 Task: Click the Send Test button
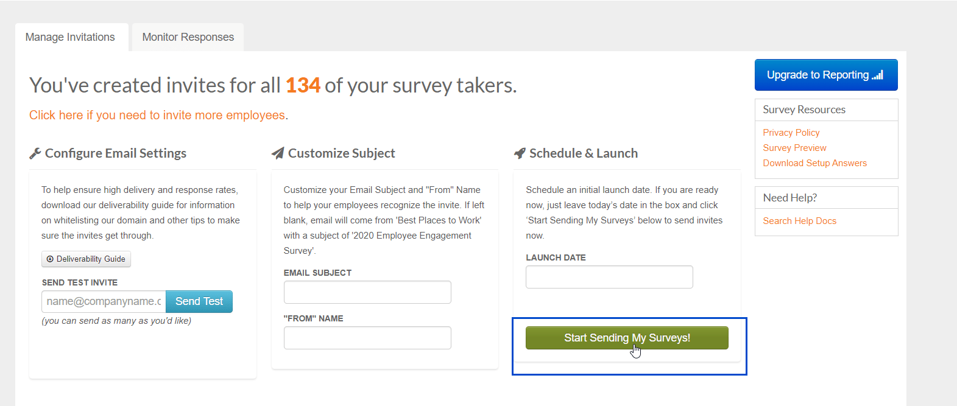point(199,301)
